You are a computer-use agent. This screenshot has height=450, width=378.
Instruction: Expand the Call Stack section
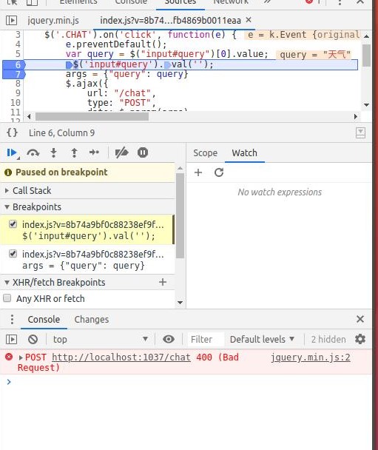click(x=87, y=190)
